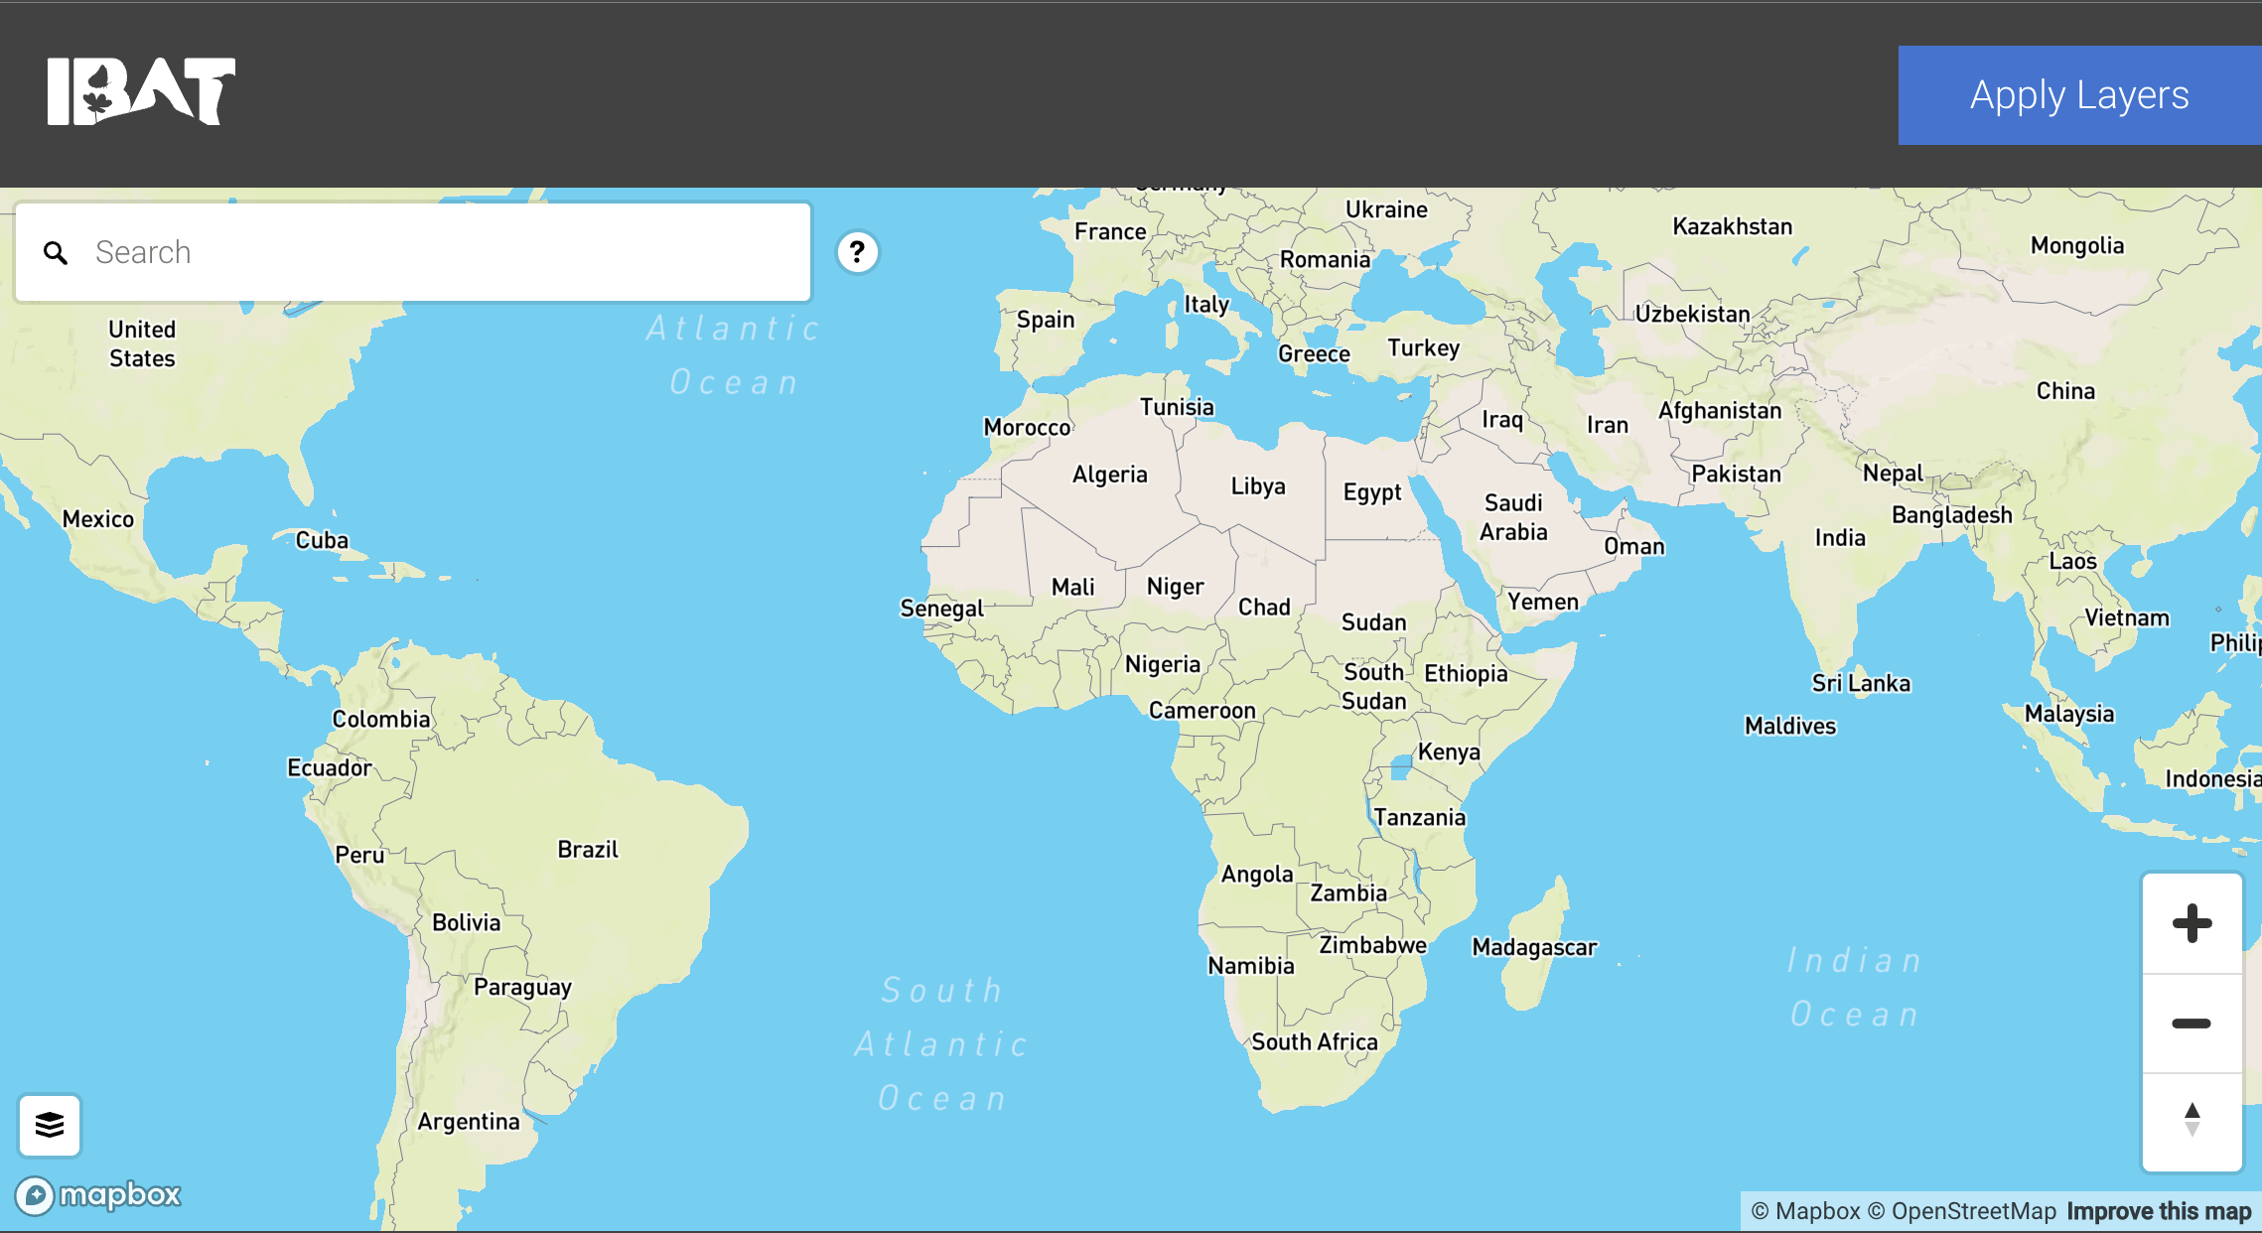Click the United States label

click(x=140, y=343)
